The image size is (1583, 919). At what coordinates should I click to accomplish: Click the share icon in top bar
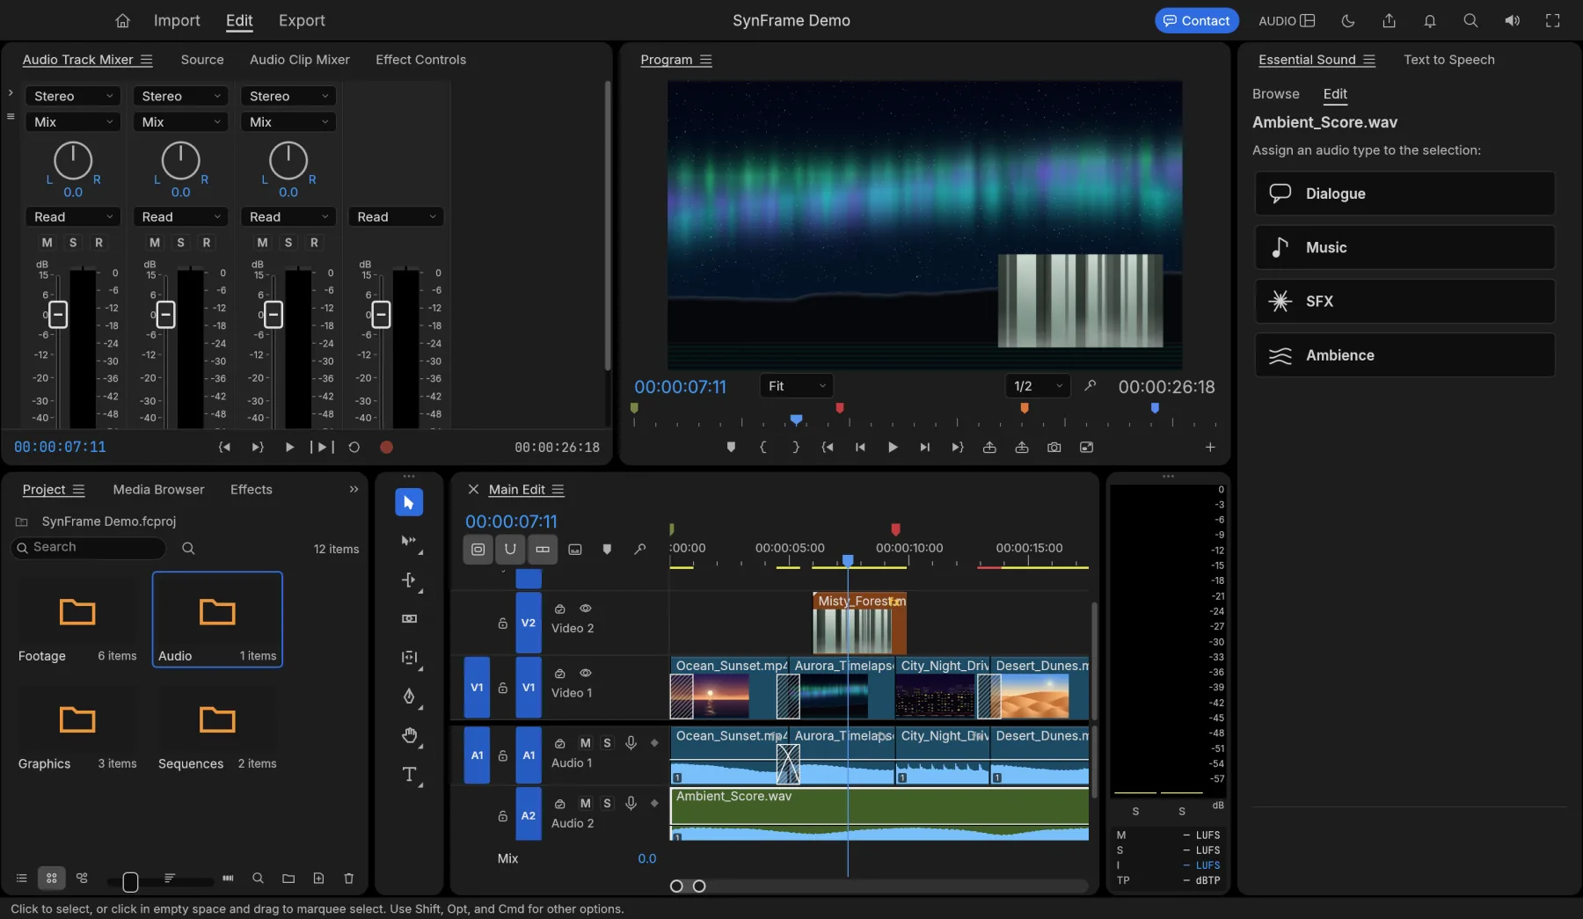1390,20
